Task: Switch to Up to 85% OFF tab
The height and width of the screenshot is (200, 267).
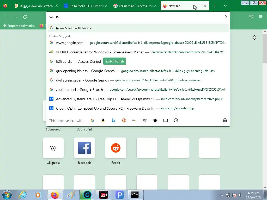Action: click(86, 6)
